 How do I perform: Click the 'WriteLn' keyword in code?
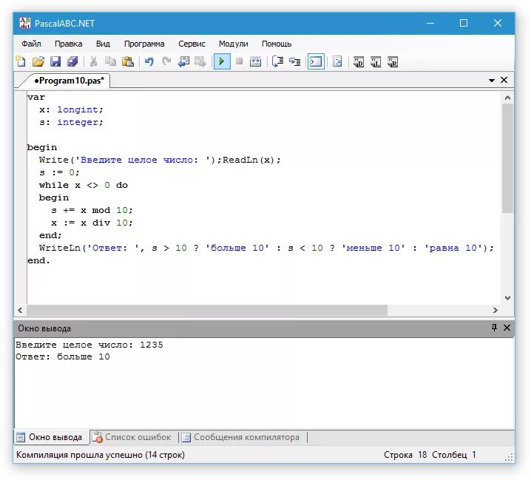(x=60, y=248)
